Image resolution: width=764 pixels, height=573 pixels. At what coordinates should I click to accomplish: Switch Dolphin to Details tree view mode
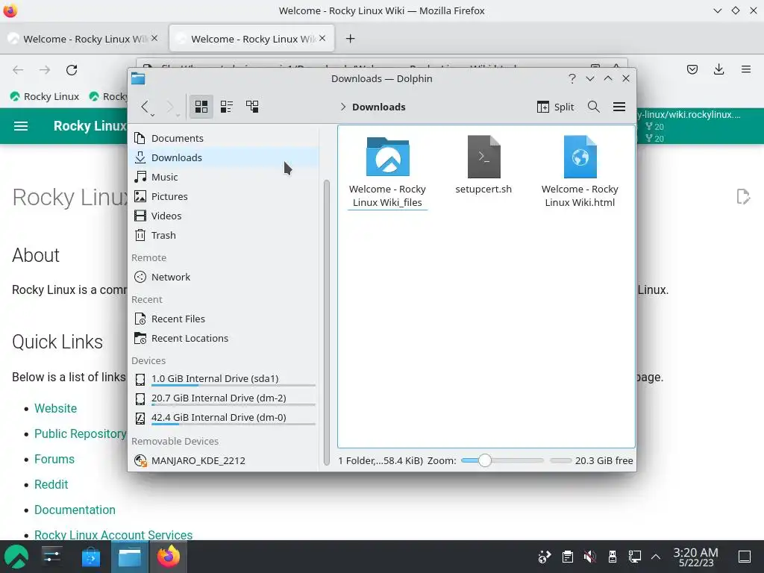(x=252, y=106)
